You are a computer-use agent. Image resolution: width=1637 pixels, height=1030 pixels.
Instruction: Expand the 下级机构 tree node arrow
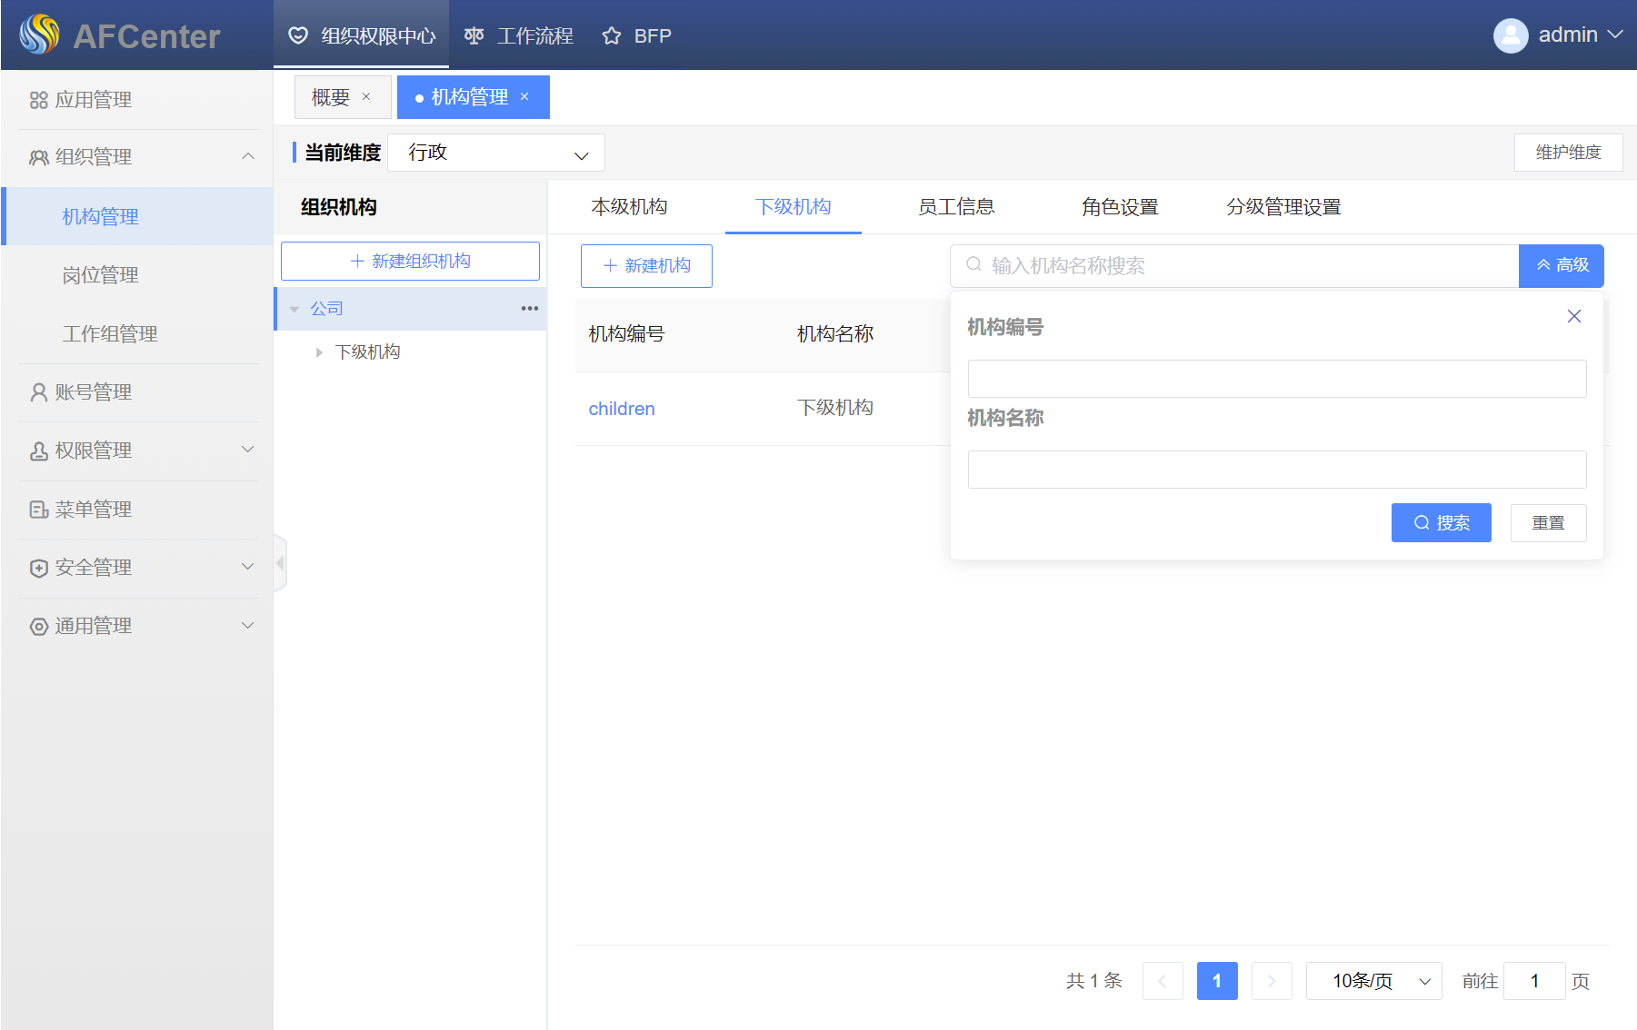[x=319, y=352]
